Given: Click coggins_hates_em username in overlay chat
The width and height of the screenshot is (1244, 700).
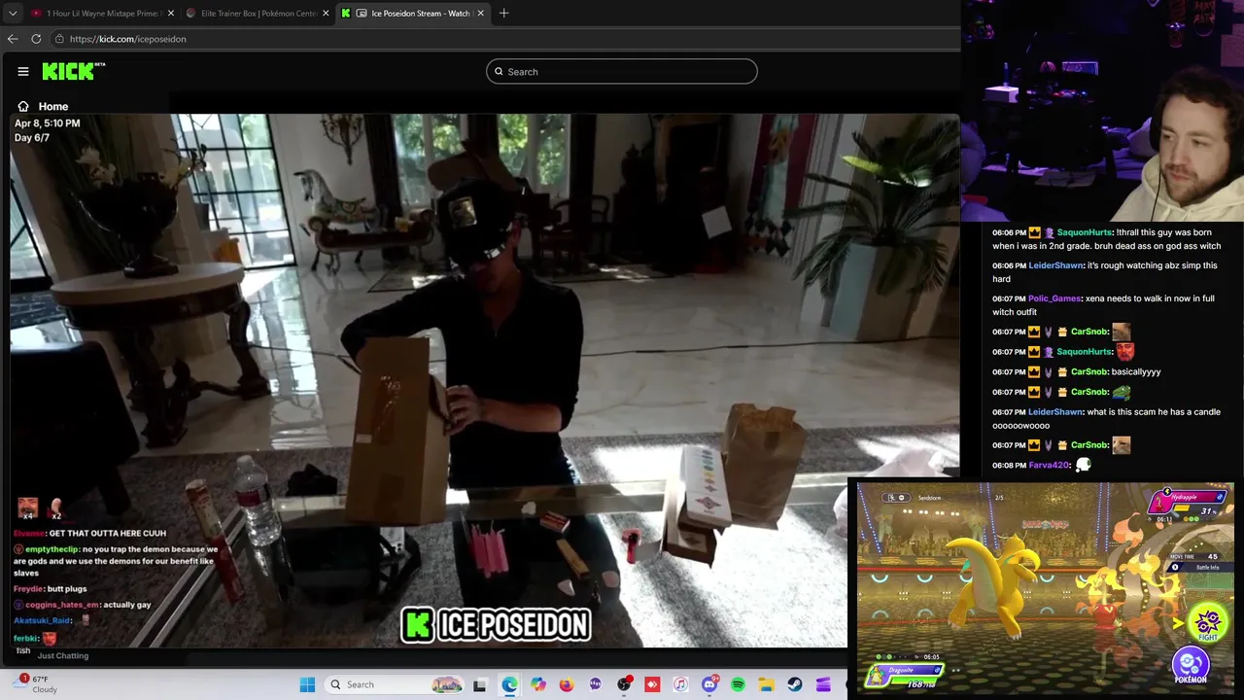Looking at the screenshot, I should tap(62, 605).
